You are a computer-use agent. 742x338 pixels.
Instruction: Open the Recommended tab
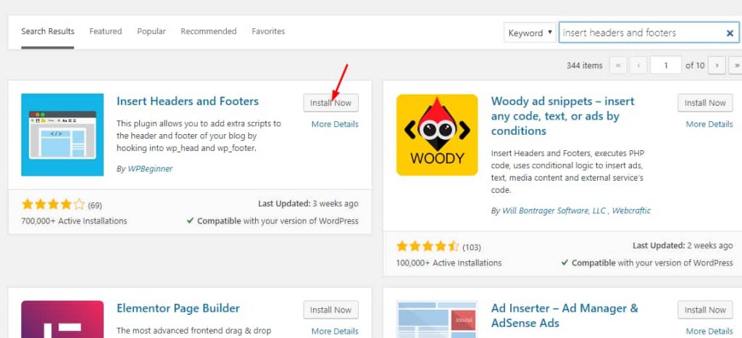point(209,32)
